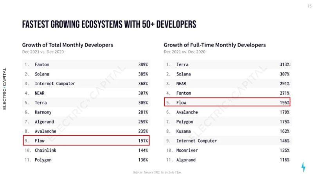This screenshot has width=313, height=174.
Task: Click the Updated January 2022 footnote
Action: (156, 172)
